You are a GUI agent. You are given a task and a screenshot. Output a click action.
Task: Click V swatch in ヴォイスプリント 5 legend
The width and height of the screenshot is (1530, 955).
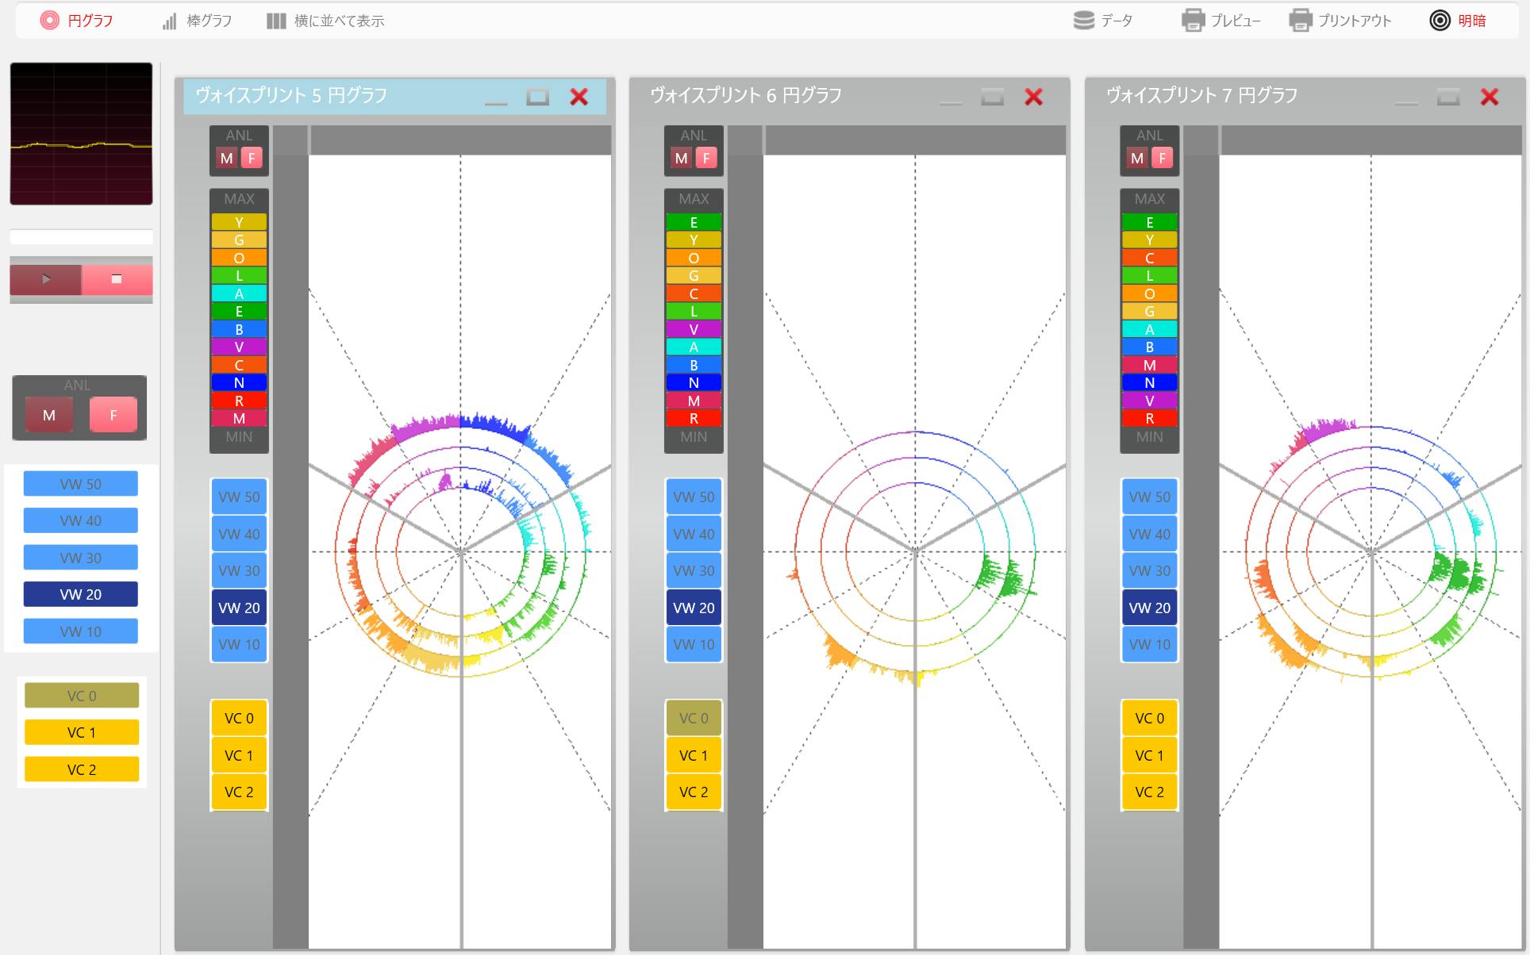pyautogui.click(x=239, y=347)
